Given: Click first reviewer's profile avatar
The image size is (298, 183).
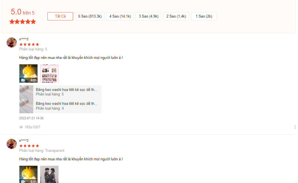Looking at the screenshot, I should click(12, 42).
